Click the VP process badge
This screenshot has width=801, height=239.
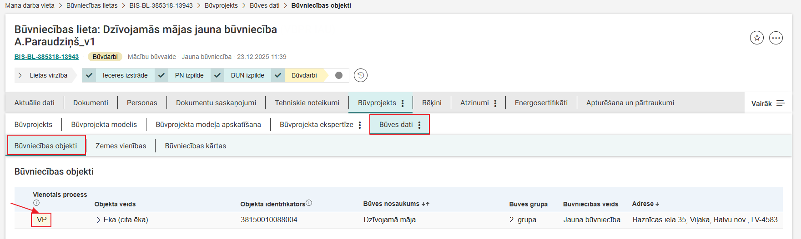tap(41, 220)
